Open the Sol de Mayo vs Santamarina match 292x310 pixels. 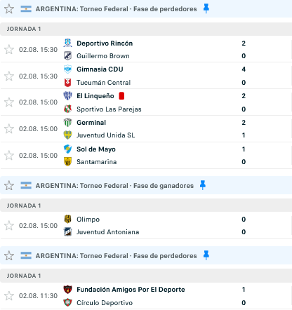pyautogui.click(x=146, y=156)
